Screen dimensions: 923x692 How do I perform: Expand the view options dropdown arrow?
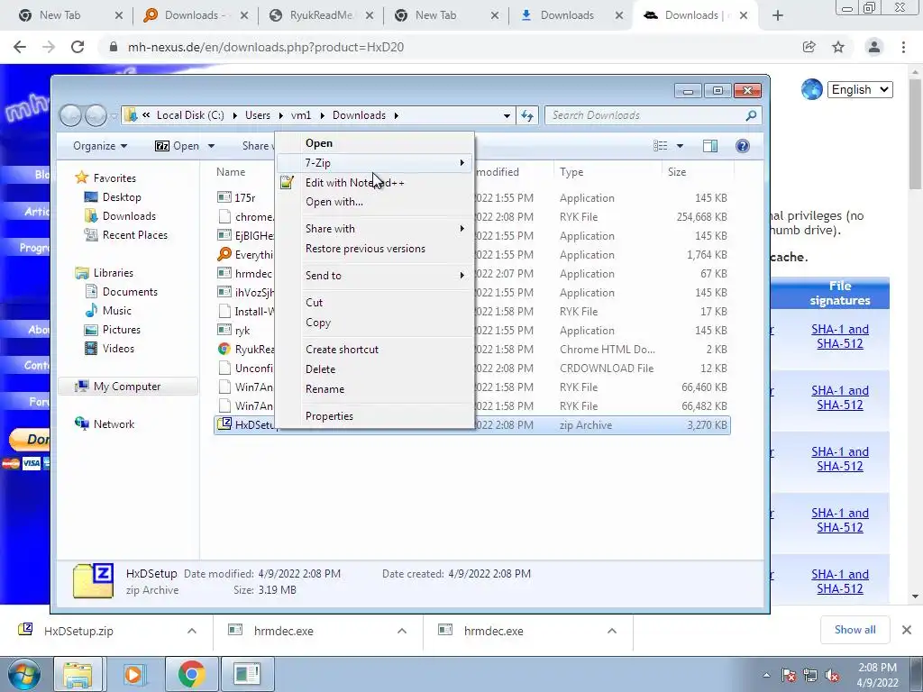point(680,146)
